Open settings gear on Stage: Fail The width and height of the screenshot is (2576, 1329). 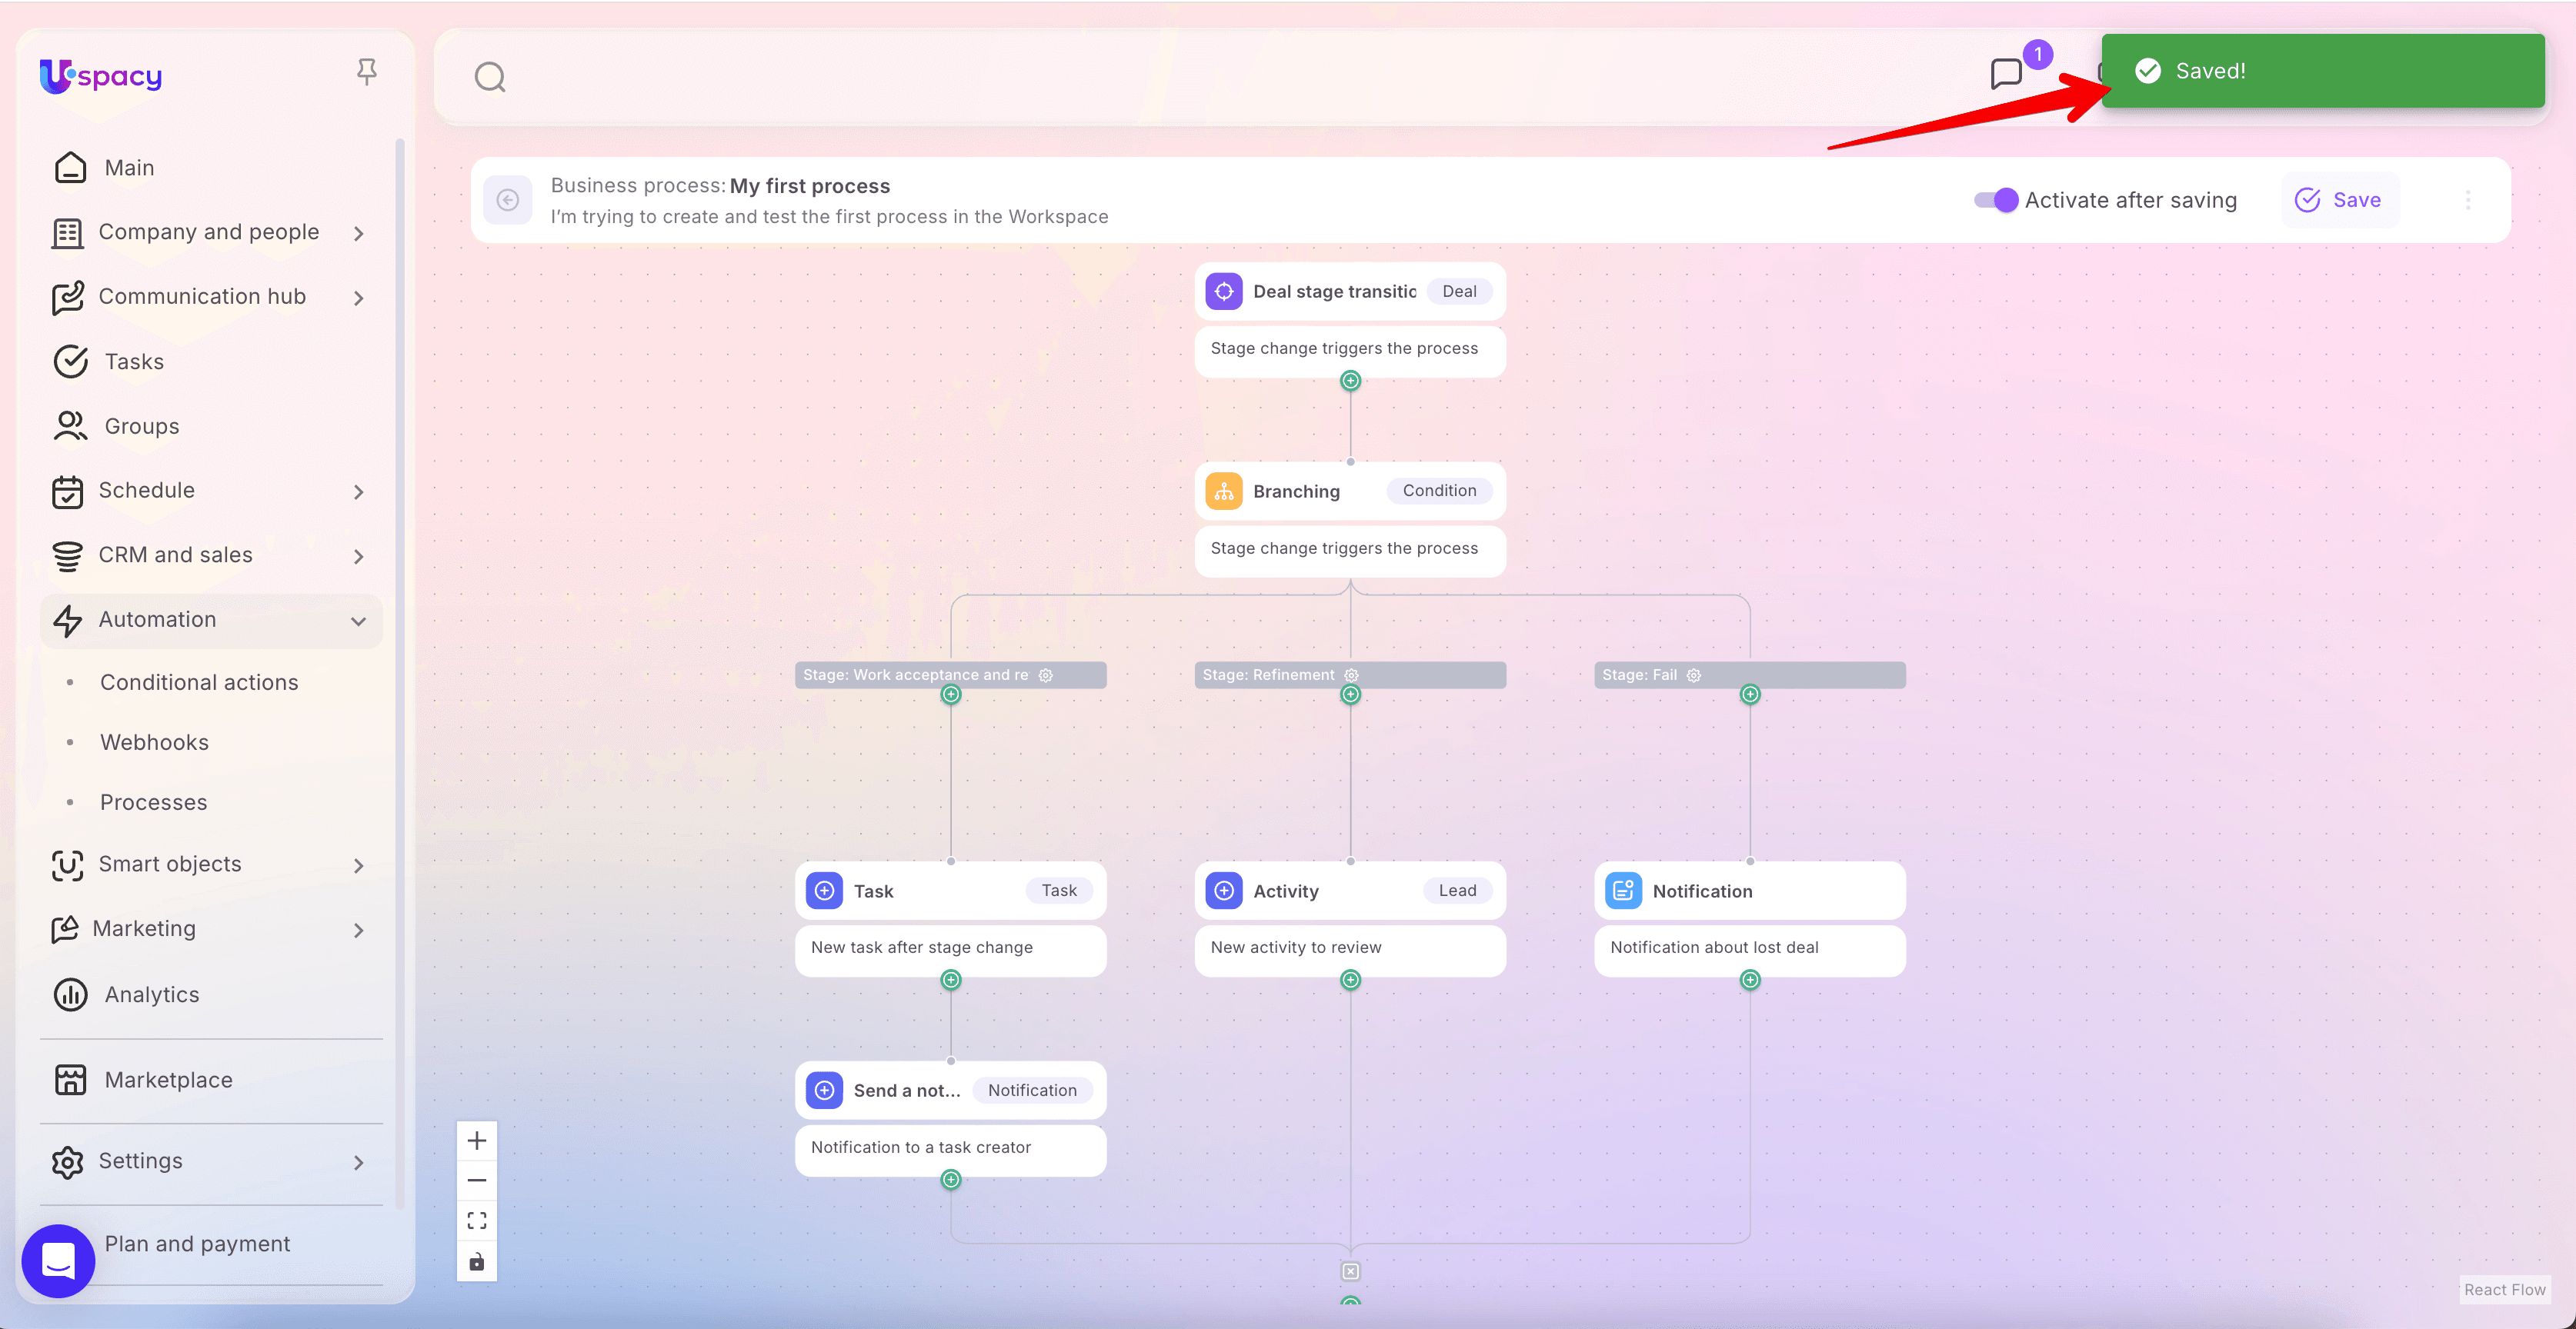pos(1693,675)
